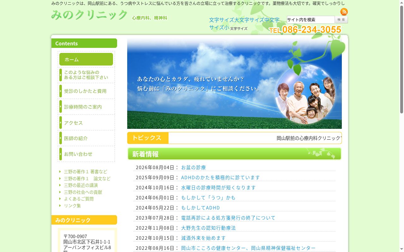
Task: Click the scrolling トピックス ticker text
Action: coord(309,138)
